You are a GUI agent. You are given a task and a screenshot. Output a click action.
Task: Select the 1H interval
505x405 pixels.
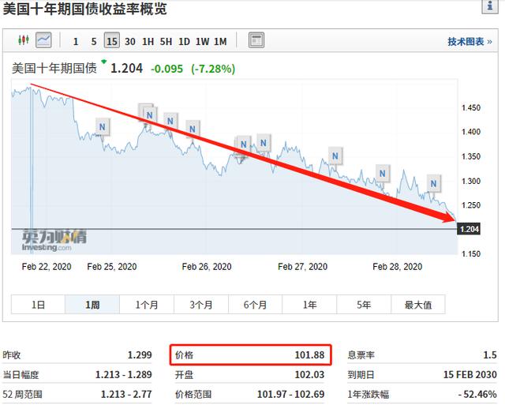point(148,42)
